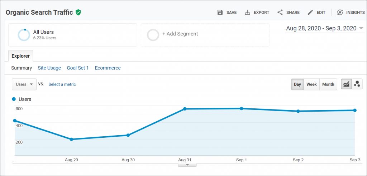Expand the handle below the chart

[x=187, y=165]
